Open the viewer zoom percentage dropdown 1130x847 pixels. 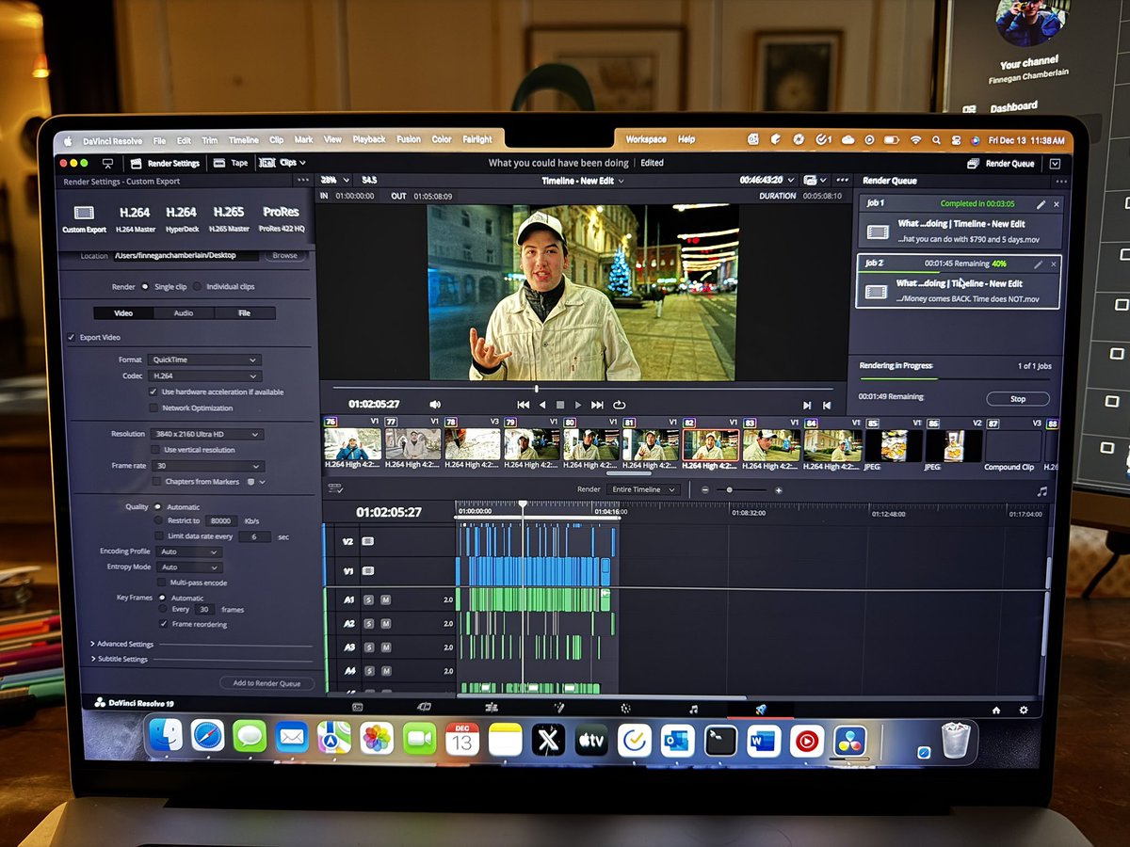click(335, 179)
